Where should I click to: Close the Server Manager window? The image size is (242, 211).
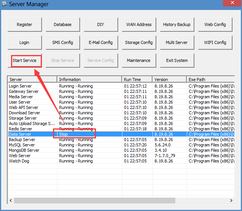pos(232,3)
